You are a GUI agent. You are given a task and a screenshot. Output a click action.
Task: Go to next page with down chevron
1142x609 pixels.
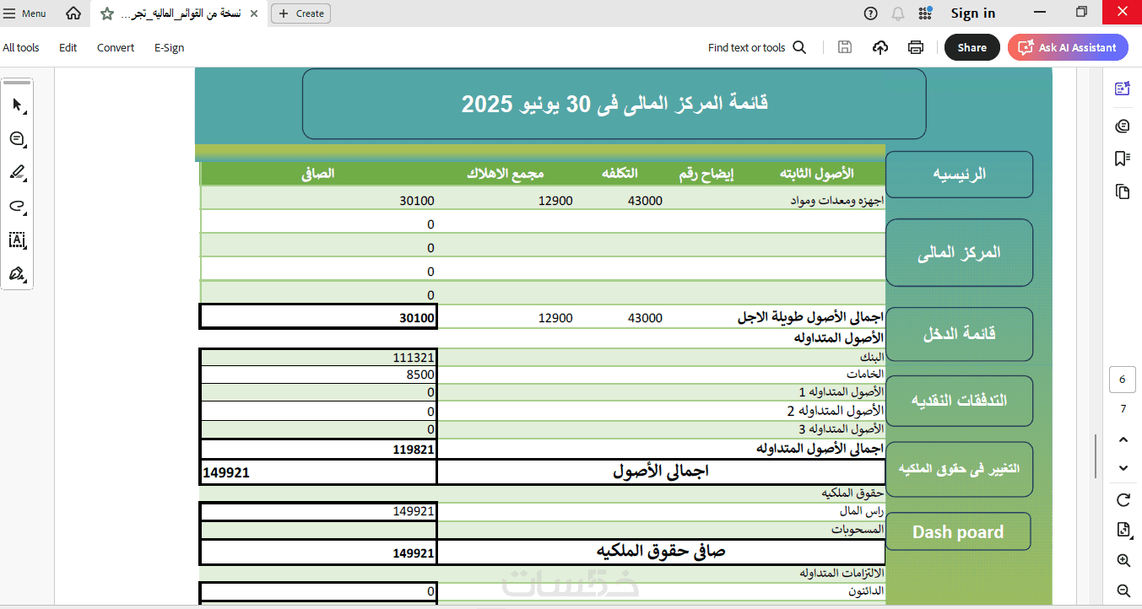tap(1123, 468)
